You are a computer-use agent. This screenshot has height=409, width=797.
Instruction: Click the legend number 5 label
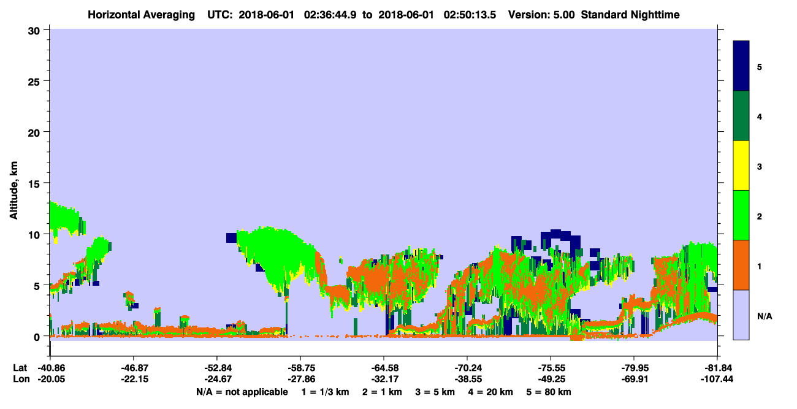[759, 66]
